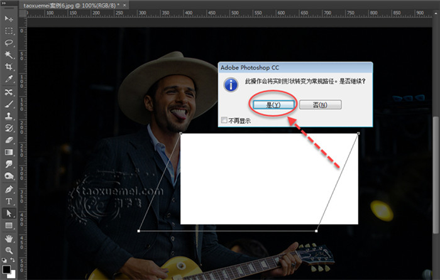Image resolution: width=440 pixels, height=280 pixels.
Task: Select the Zoom tool
Action: (x=9, y=250)
